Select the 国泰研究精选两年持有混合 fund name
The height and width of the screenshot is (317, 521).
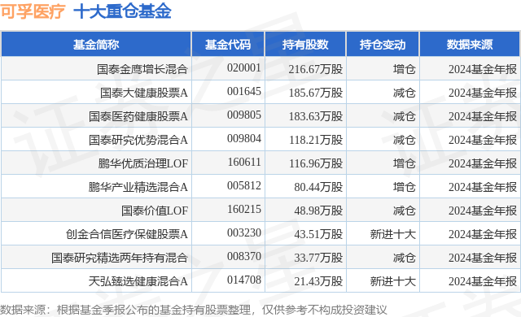(120, 258)
